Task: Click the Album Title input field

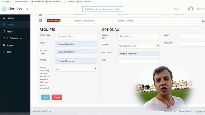Action: (139, 36)
